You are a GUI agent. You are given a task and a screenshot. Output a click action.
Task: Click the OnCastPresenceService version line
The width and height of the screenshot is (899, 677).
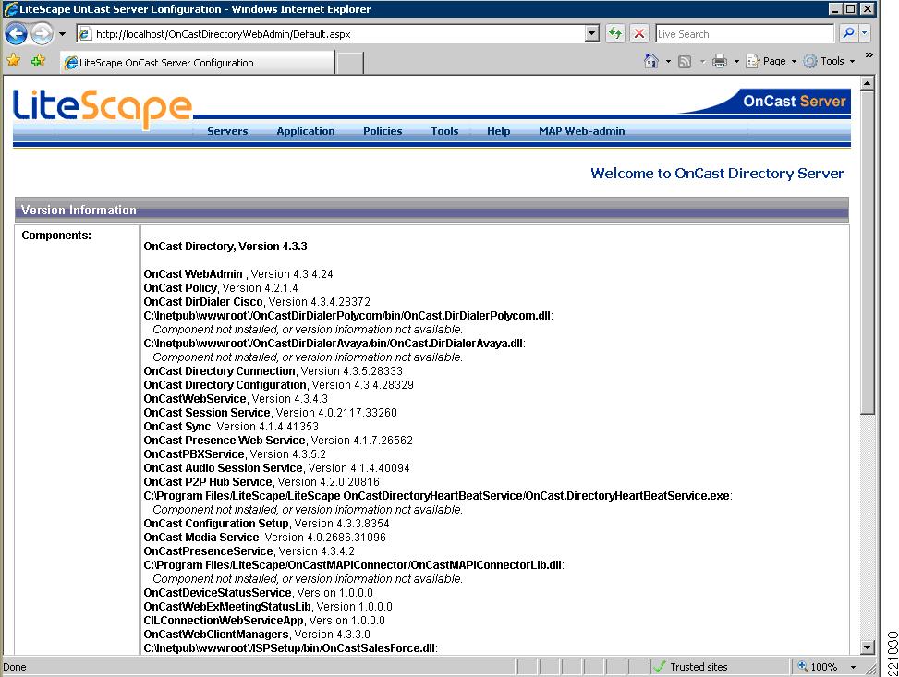point(249,550)
